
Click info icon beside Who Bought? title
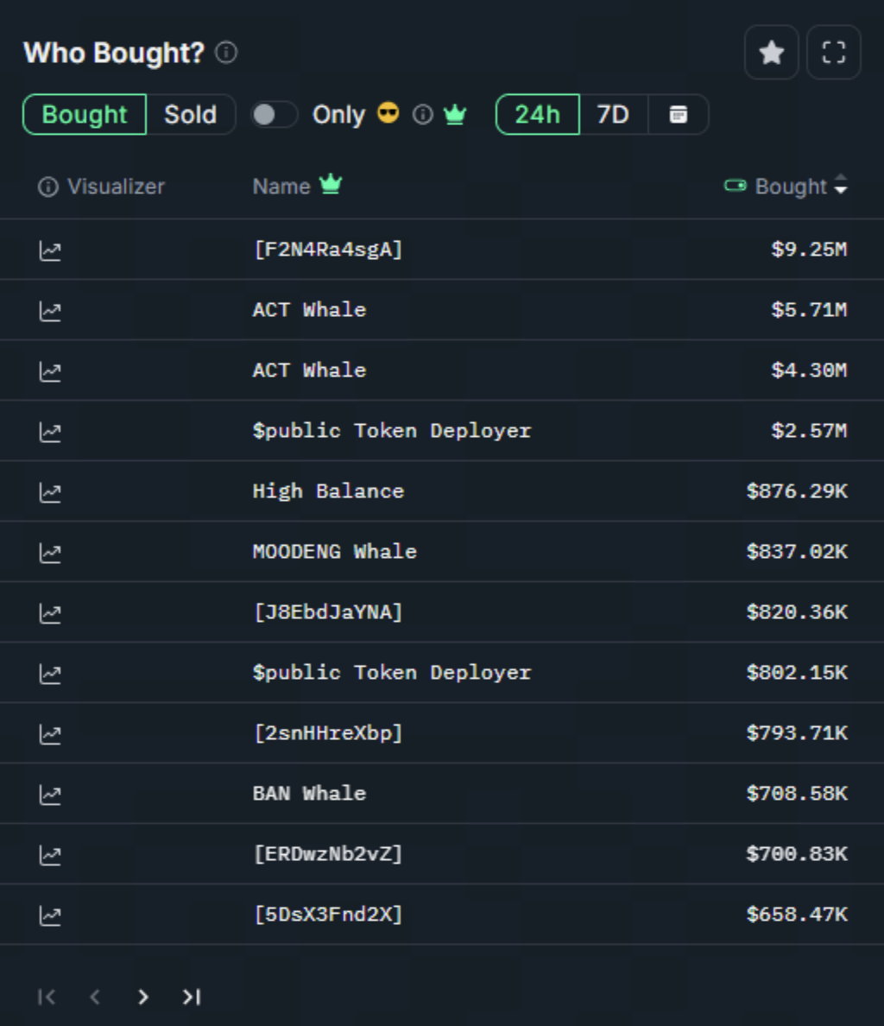click(x=226, y=53)
